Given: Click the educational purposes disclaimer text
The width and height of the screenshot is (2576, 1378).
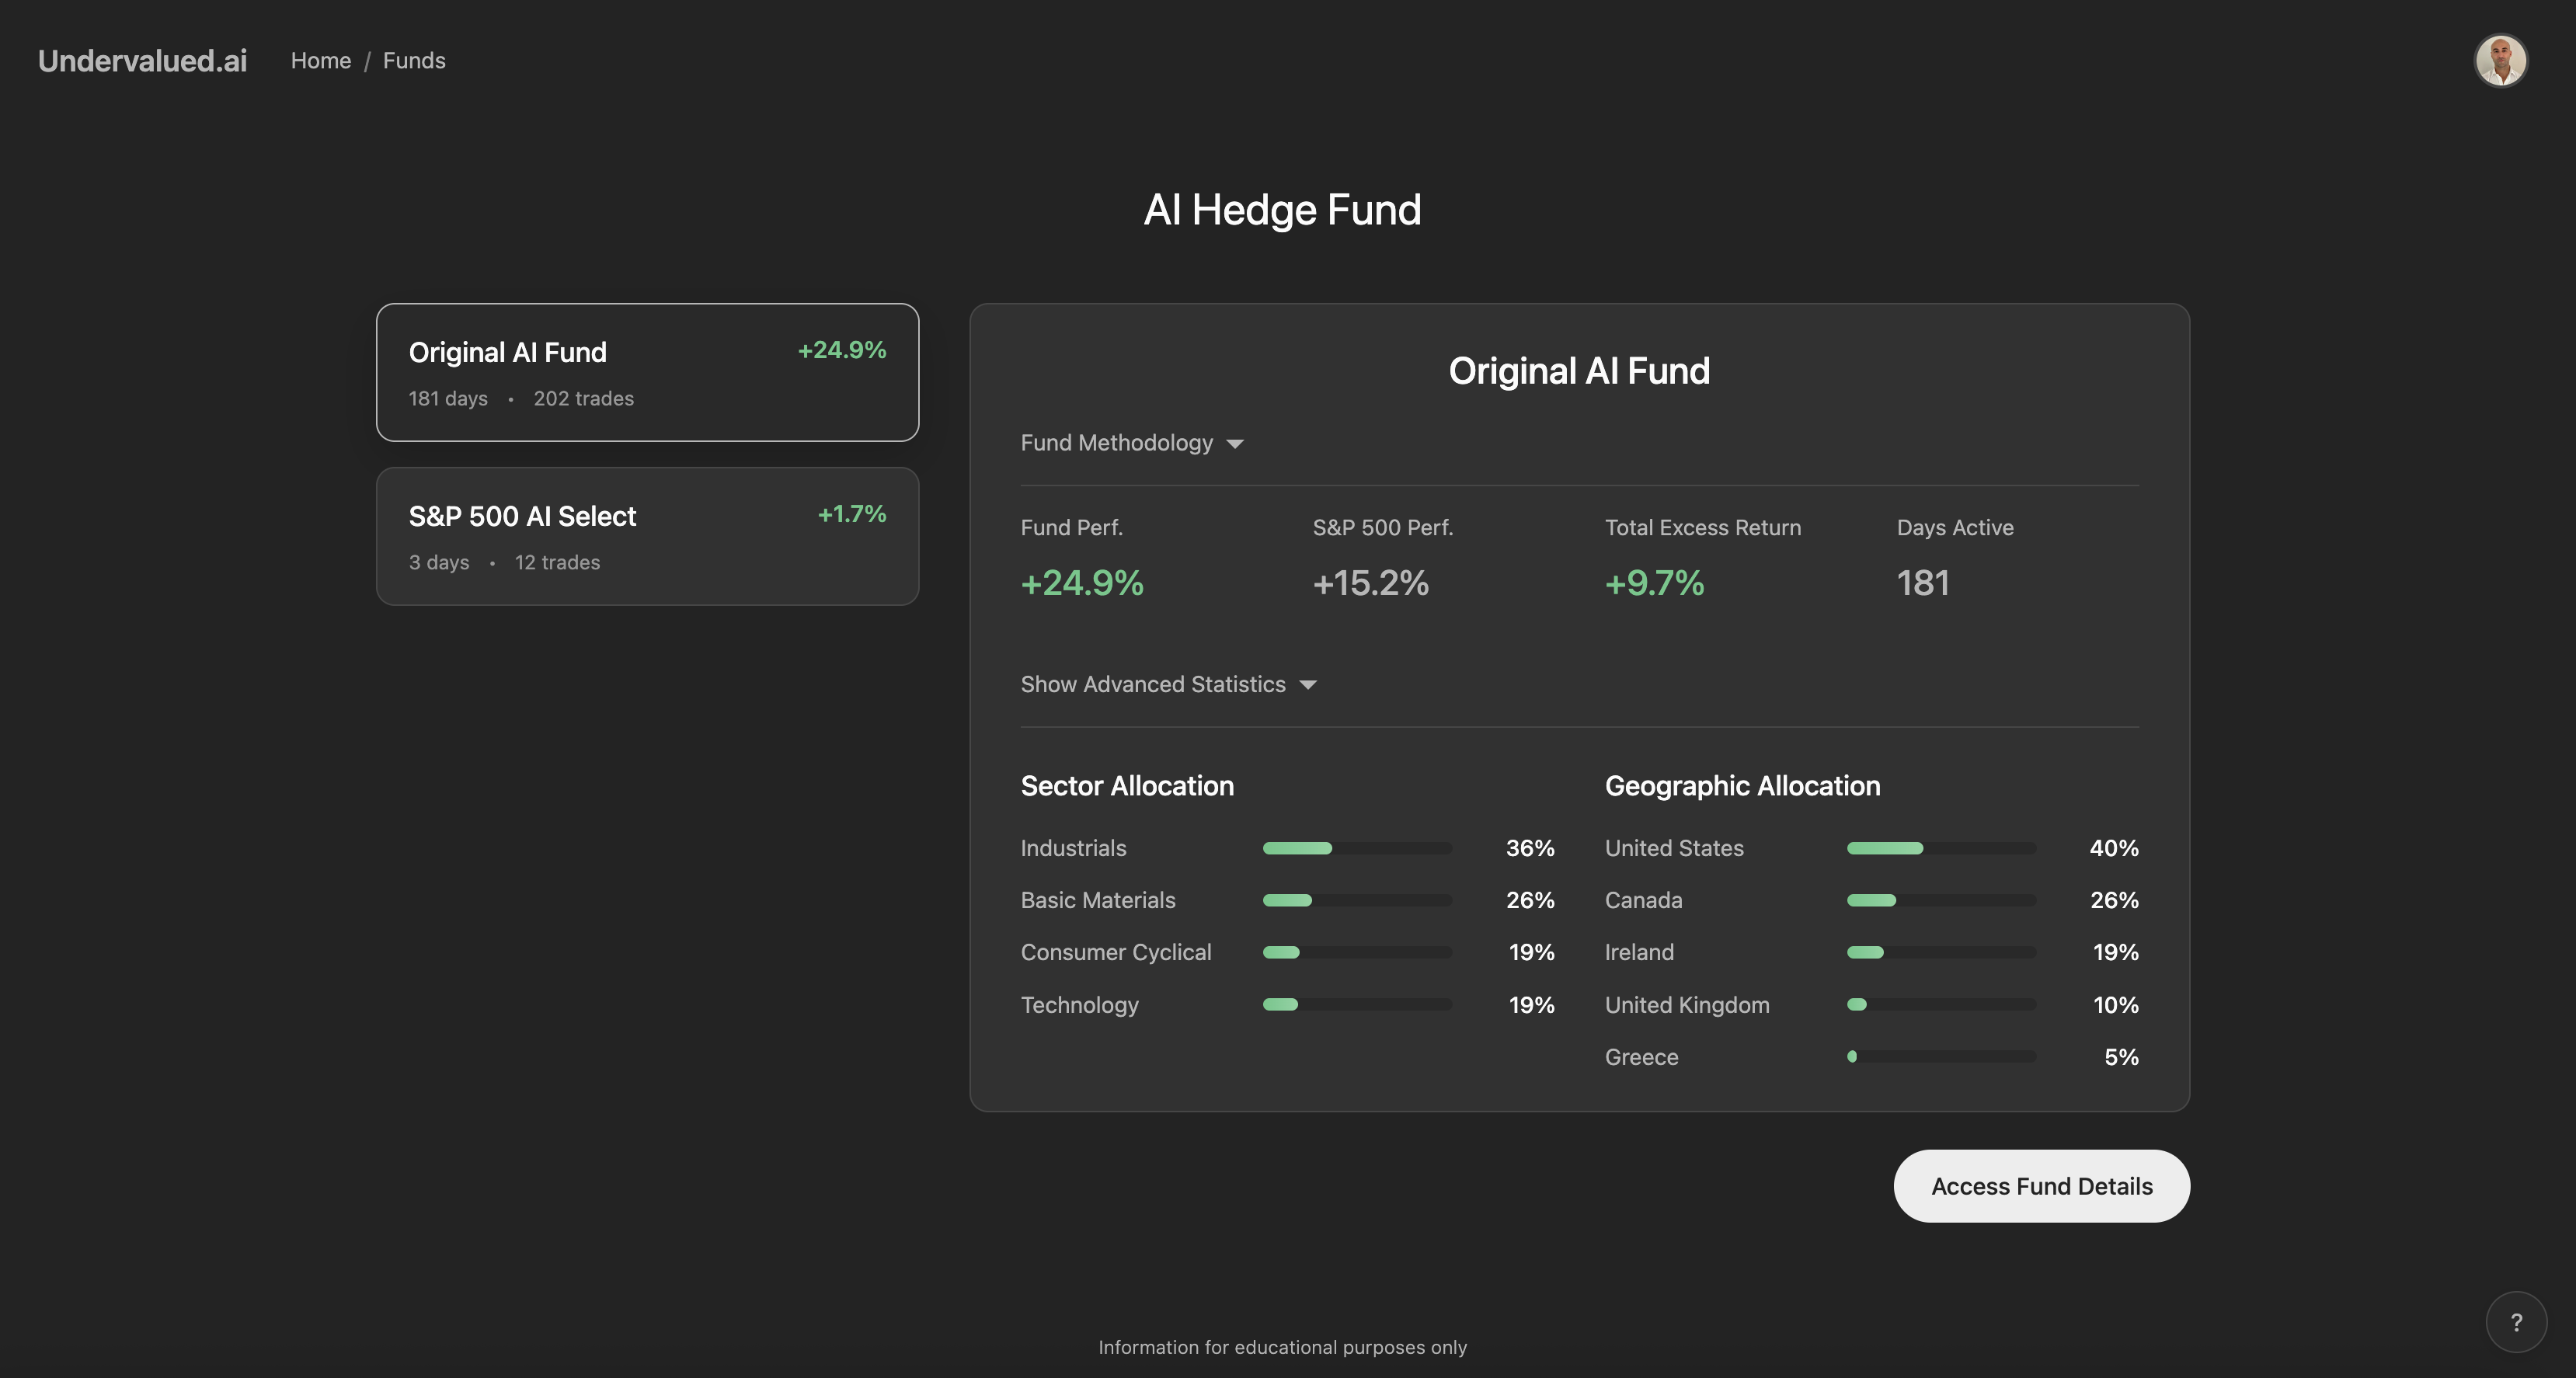Looking at the screenshot, I should (x=1282, y=1347).
